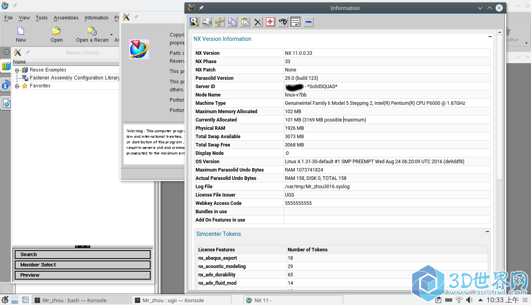Switch to NX 11 taskbar entry
The width and height of the screenshot is (531, 305).
coord(293,300)
